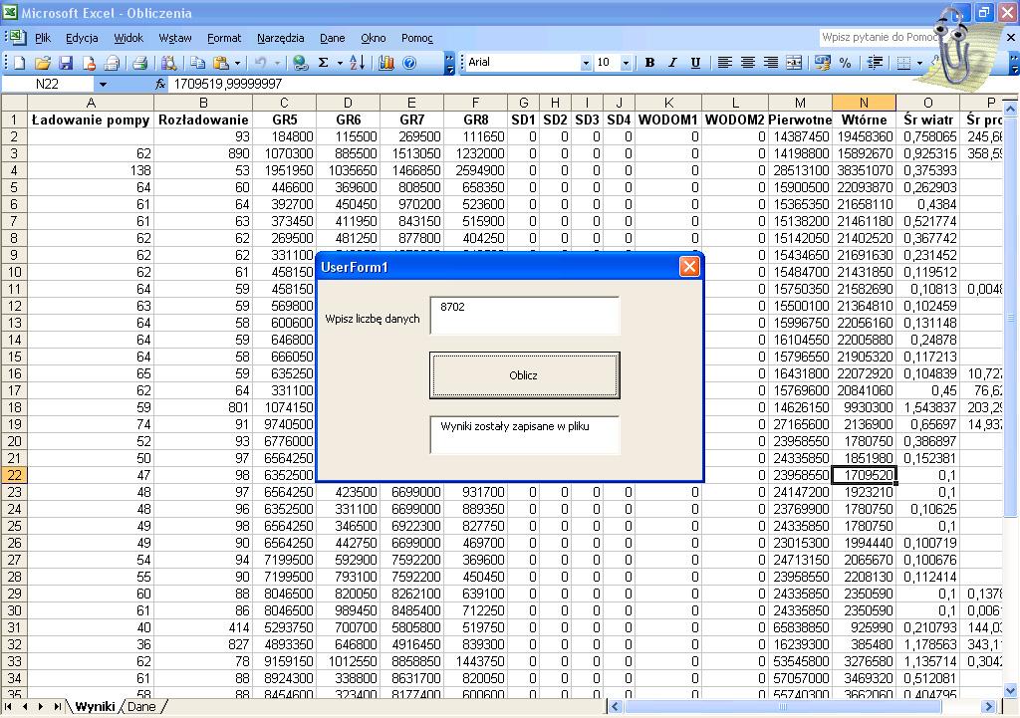The height and width of the screenshot is (718, 1020).
Task: Click the 'Wyniki zostały zapisane w pliku' result box
Action: click(524, 434)
